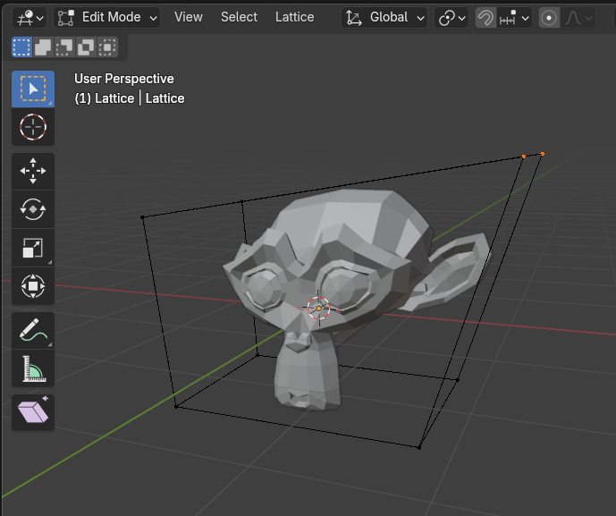Activate the Rotate tool
Viewport: 616px width, 516px height.
pyautogui.click(x=33, y=209)
